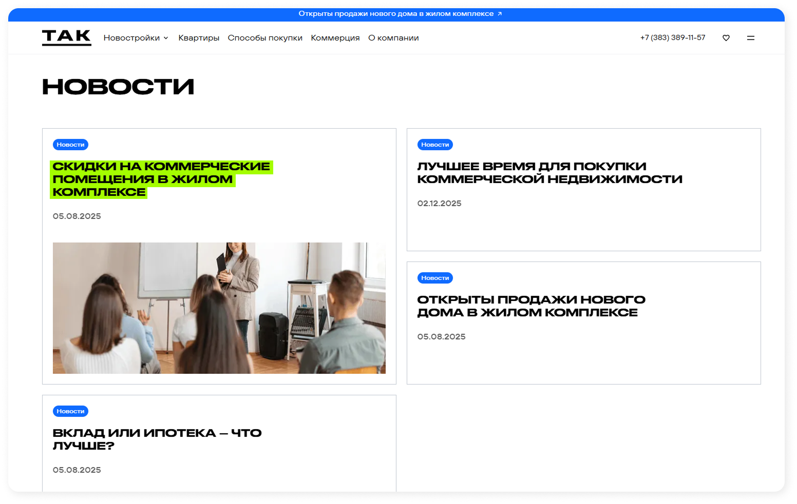
Task: Click Новости tag on Лучшее время card
Action: 435,145
